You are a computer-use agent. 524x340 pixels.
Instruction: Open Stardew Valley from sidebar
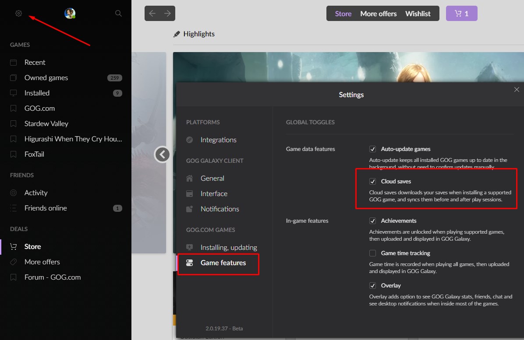(46, 124)
